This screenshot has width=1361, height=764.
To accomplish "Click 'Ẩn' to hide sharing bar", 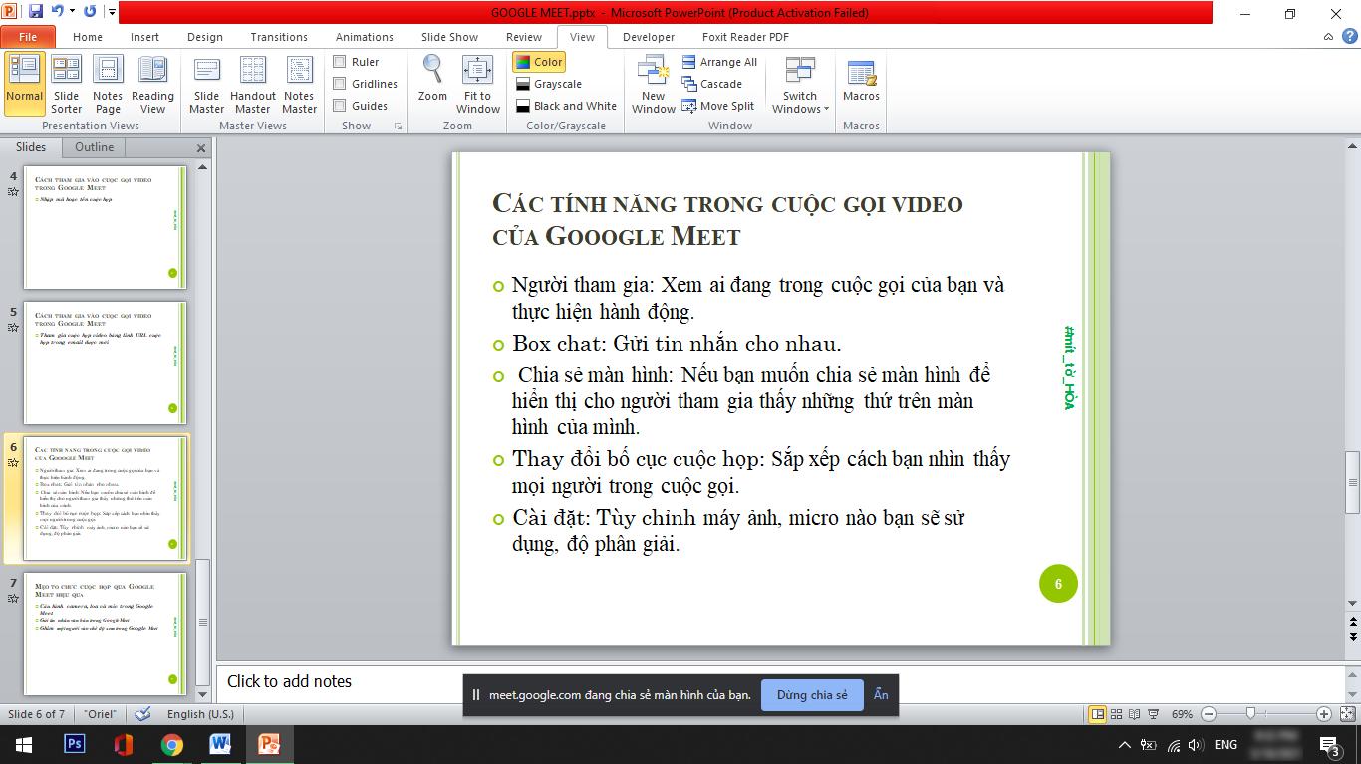I will pos(881,695).
